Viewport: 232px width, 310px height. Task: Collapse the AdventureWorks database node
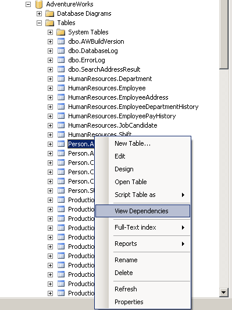[28, 4]
